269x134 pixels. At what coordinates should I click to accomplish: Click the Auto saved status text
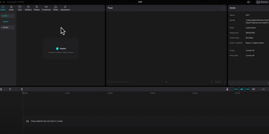pyautogui.click(x=15, y=2)
